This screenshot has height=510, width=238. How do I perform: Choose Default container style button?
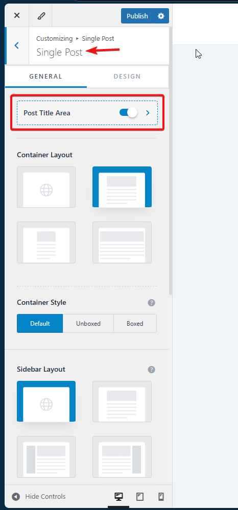pyautogui.click(x=40, y=323)
